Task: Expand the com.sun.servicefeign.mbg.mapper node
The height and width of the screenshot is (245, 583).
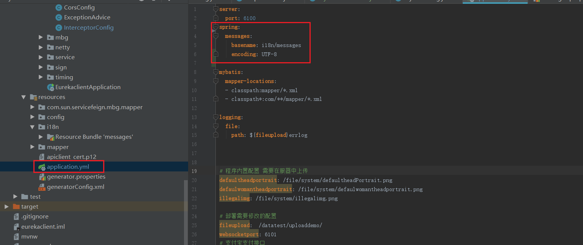Action: (x=32, y=107)
